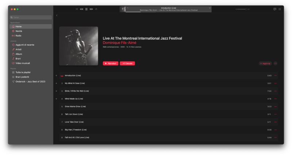Go to Radio in the sidebar
The width and height of the screenshot is (292, 155).
(x=18, y=35)
